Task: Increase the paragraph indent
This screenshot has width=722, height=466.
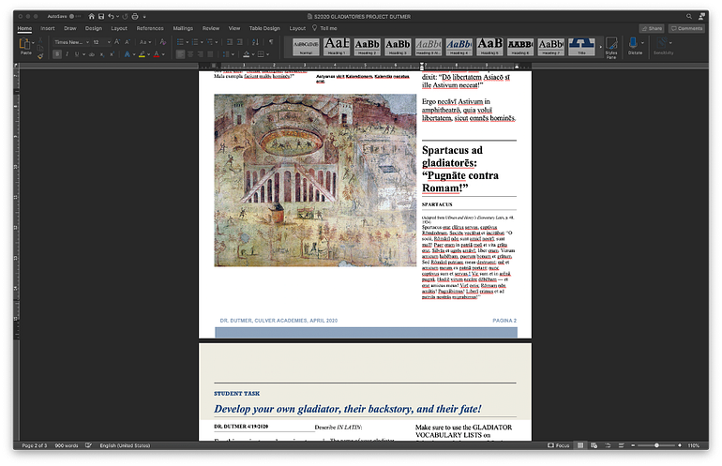Action: tap(240, 42)
